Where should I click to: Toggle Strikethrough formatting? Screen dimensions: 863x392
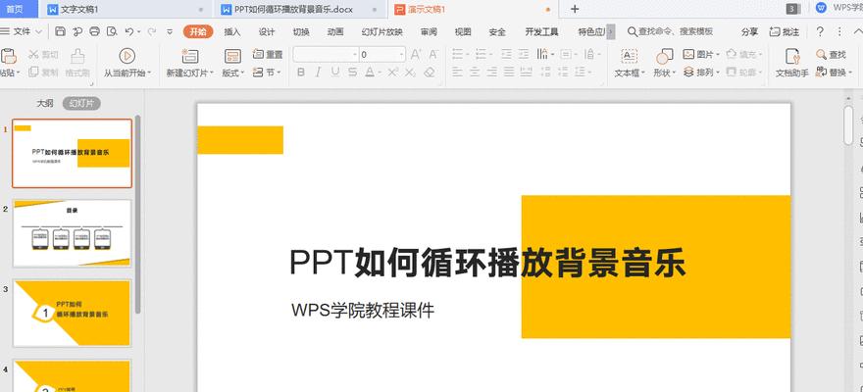tap(352, 72)
